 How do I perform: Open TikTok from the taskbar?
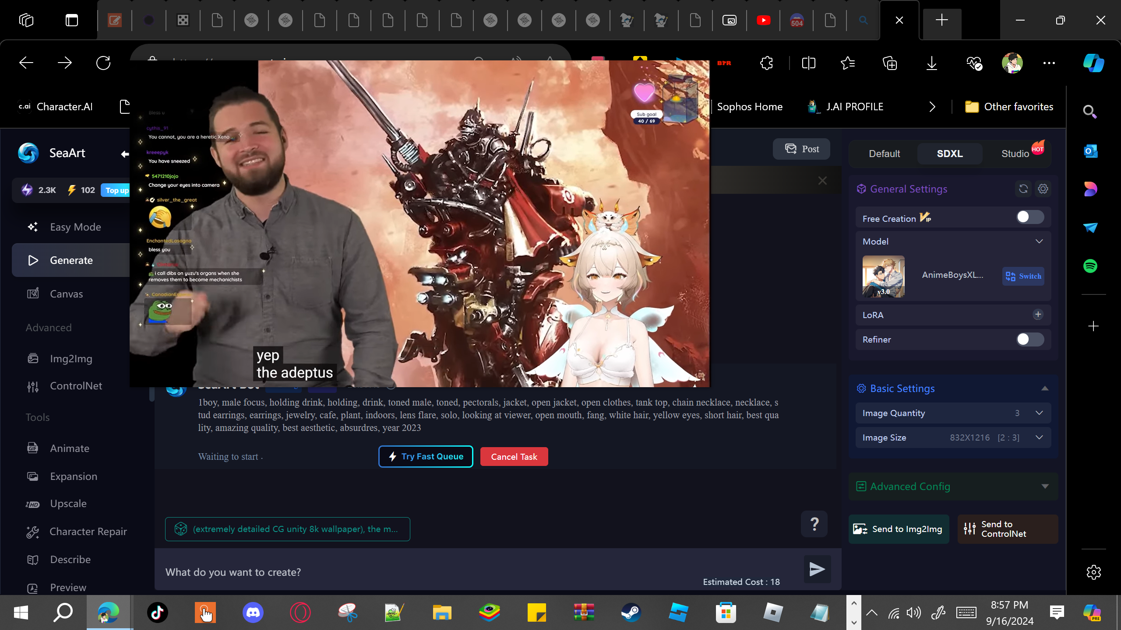click(x=158, y=612)
